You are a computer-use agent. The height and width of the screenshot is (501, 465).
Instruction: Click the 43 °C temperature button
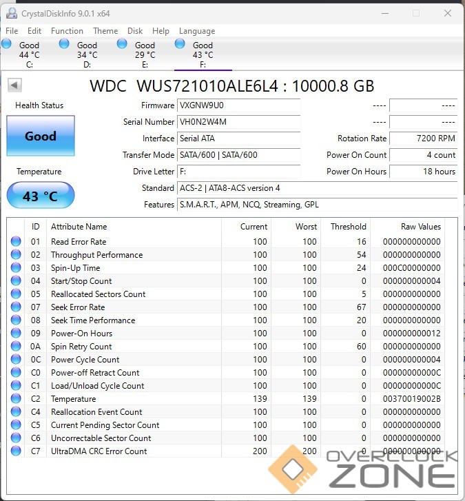[41, 195]
